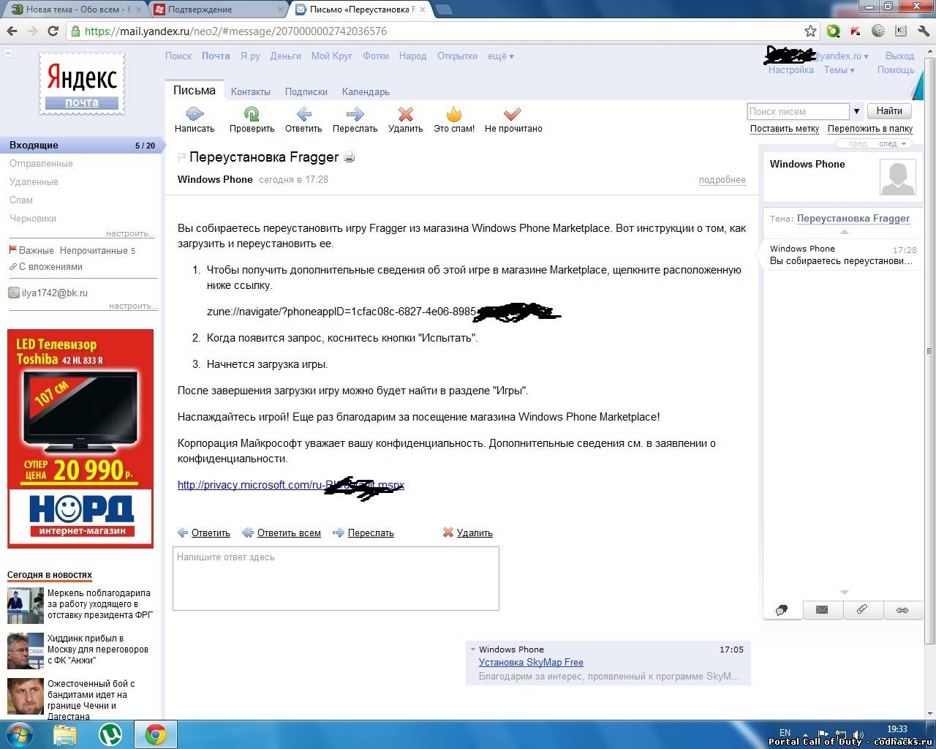Open Chrome from the taskbar
The image size is (936, 749).
click(x=155, y=734)
